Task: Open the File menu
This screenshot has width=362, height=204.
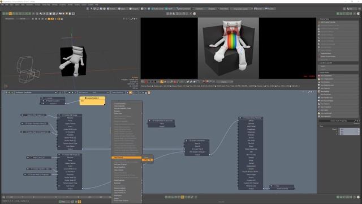Action: pos(2,5)
